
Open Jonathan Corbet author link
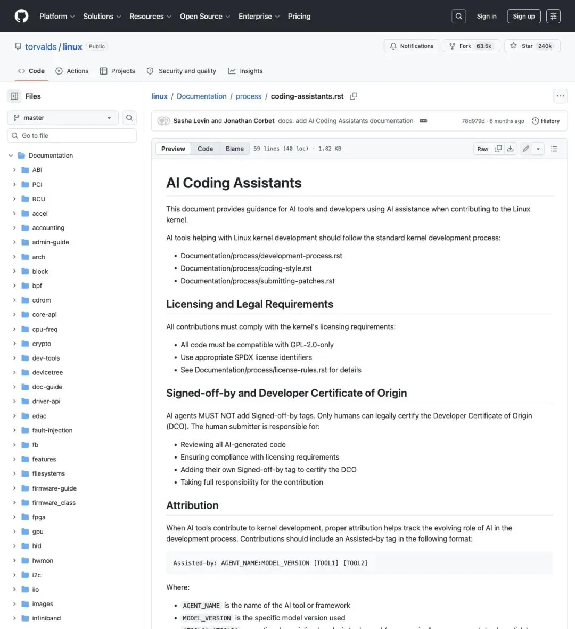249,121
